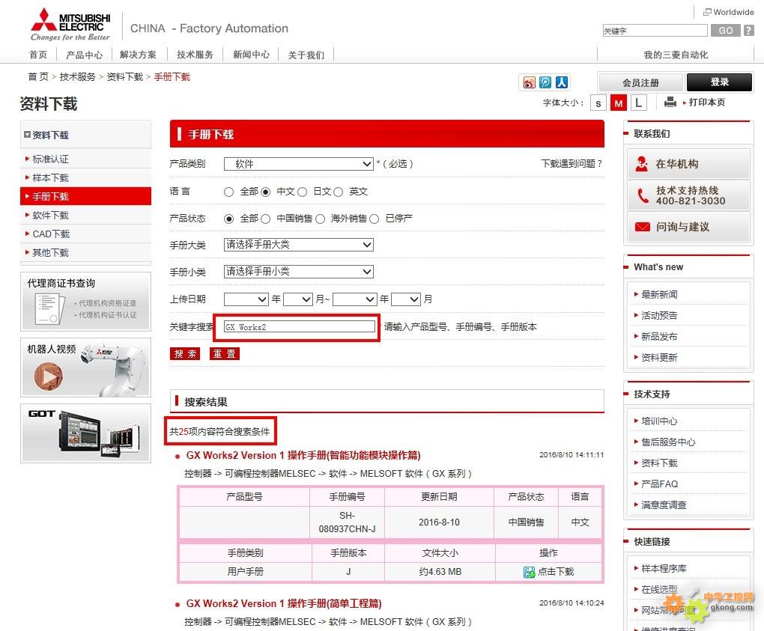Open the upload date start month dropdown
Image resolution: width=764 pixels, height=631 pixels.
(298, 299)
